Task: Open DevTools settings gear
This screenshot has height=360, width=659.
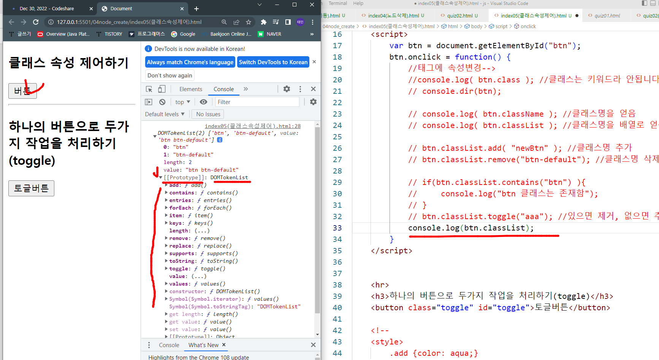Action: tap(287, 89)
